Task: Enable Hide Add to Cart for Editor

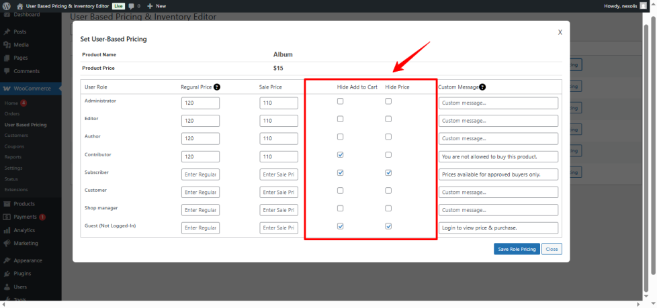Action: tap(340, 119)
